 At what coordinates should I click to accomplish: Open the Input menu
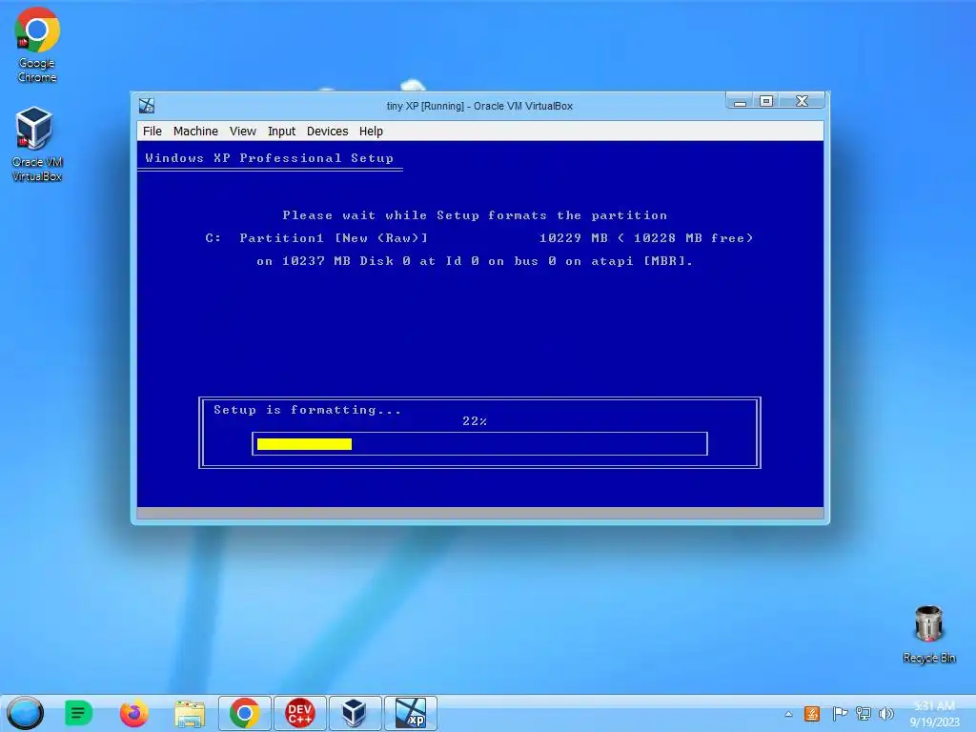[281, 132]
